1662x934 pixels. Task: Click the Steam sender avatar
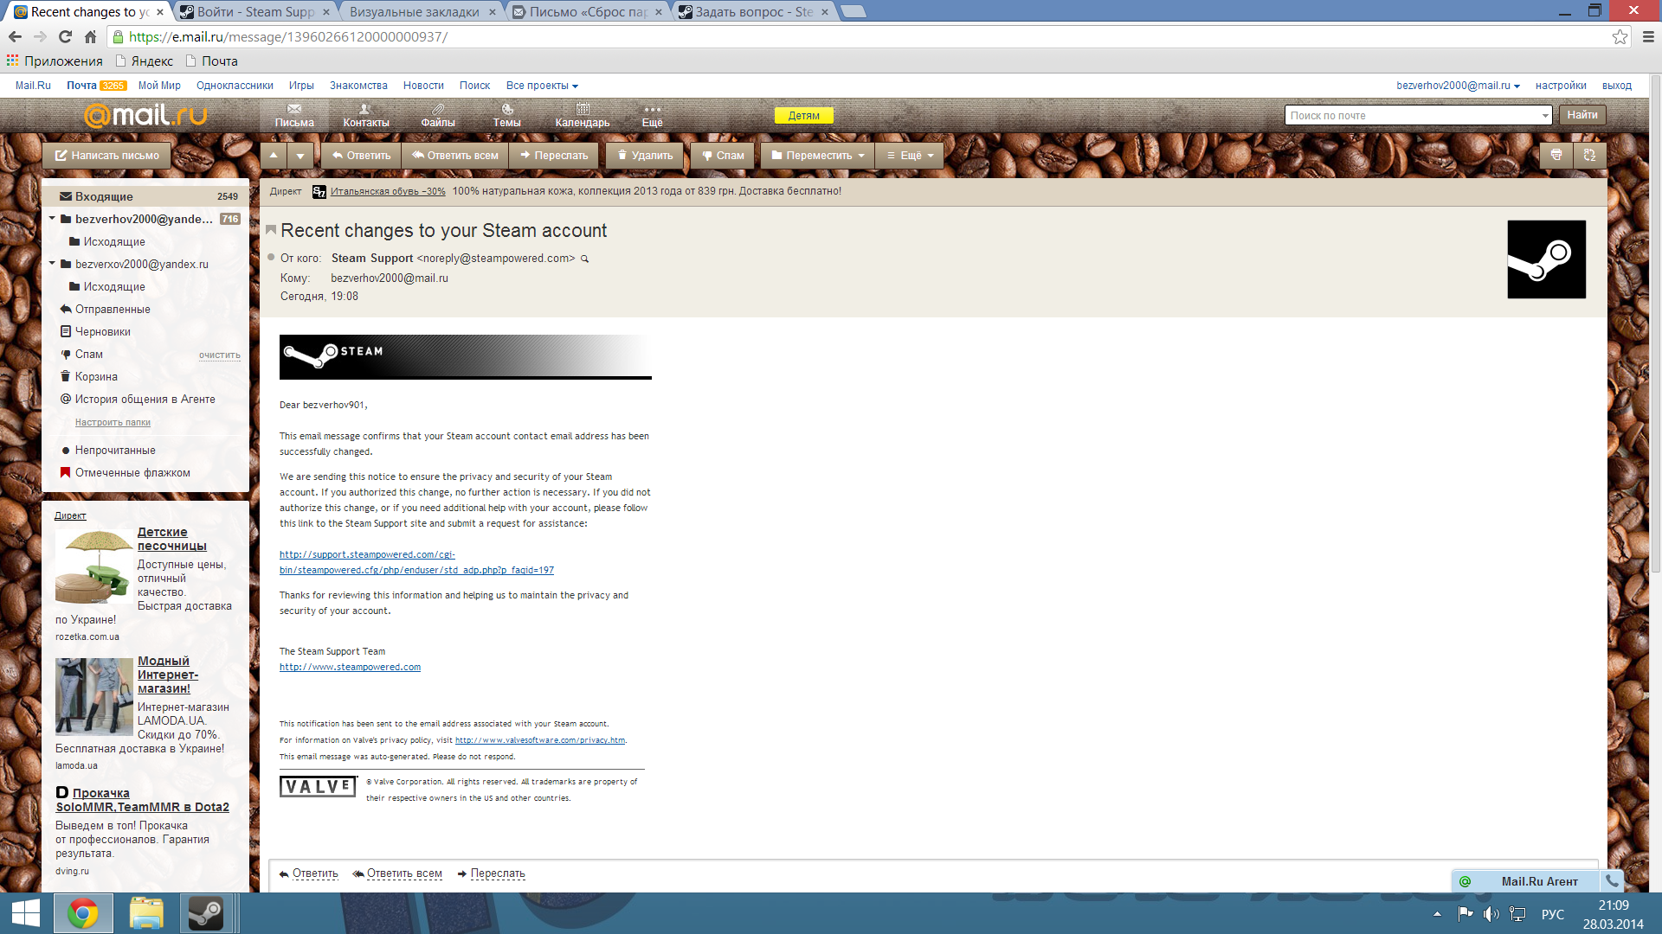pyautogui.click(x=1546, y=259)
